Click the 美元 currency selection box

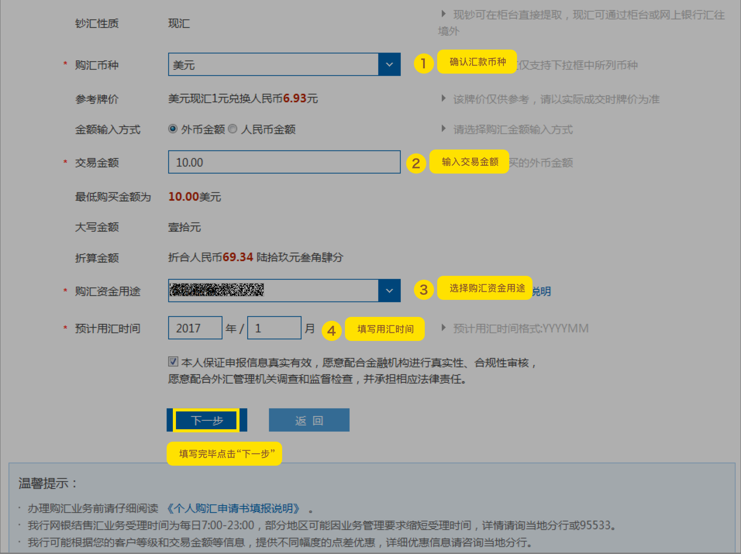pyautogui.click(x=284, y=64)
